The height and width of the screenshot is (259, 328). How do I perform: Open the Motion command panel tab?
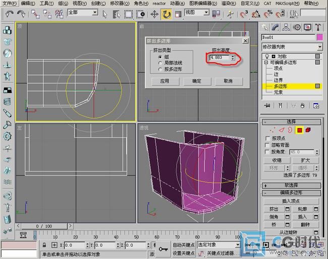[297, 27]
